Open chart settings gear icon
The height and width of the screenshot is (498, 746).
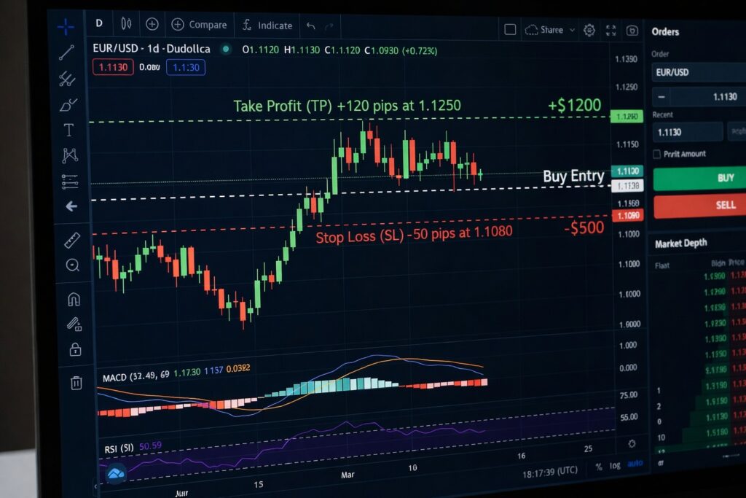589,30
